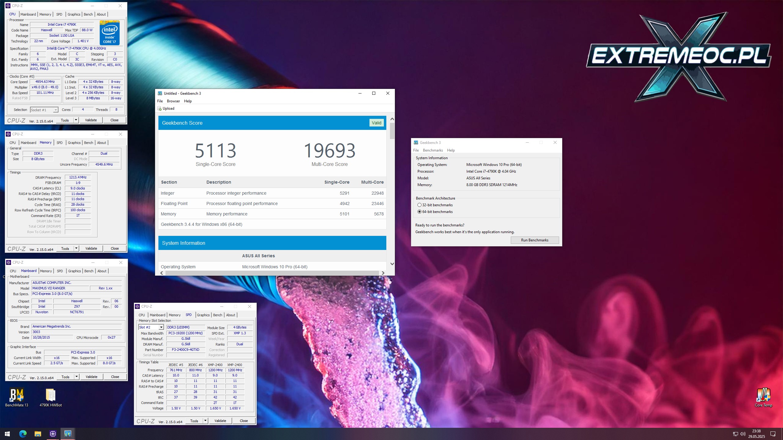Click the Core Speed value 4954.63 MHz

click(45, 82)
